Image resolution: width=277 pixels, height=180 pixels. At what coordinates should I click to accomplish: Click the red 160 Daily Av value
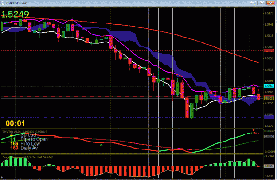tap(14, 148)
